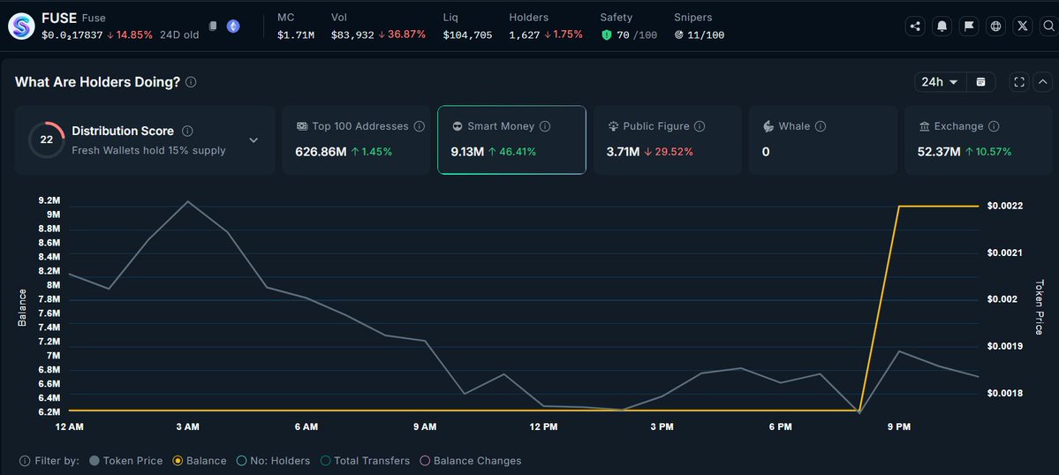Open the token website globe icon
Image resolution: width=1059 pixels, height=475 pixels.
pyautogui.click(x=995, y=26)
